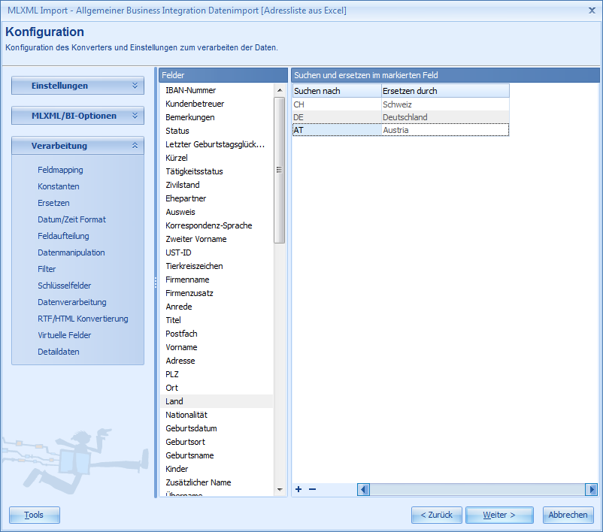Cancel the import with Abbrechen

[x=568, y=515]
